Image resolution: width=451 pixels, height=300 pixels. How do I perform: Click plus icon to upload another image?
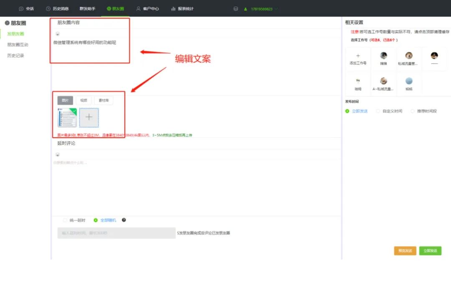click(89, 117)
